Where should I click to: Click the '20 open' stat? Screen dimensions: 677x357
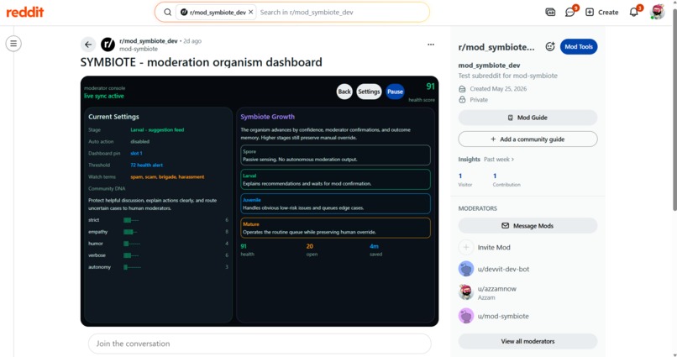coord(312,250)
